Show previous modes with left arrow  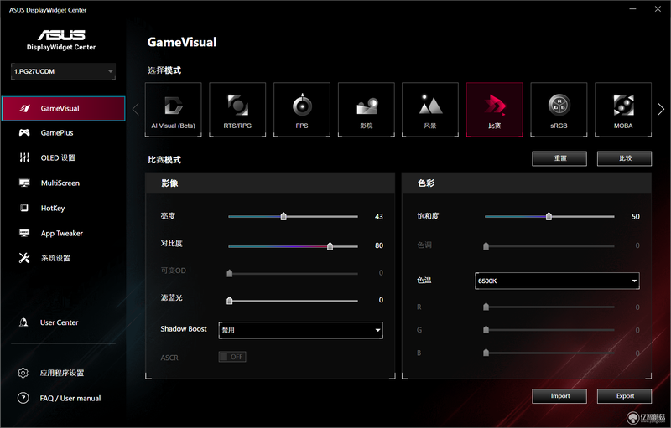(136, 110)
